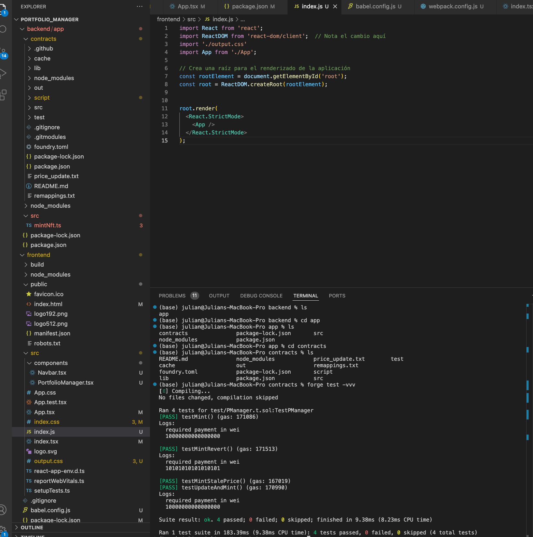Open the DEBUG CONSOLE panel tab
The image size is (533, 537).
point(261,296)
